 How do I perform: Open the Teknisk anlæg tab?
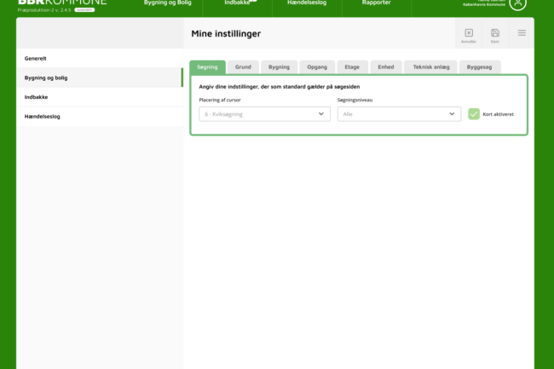click(x=430, y=66)
